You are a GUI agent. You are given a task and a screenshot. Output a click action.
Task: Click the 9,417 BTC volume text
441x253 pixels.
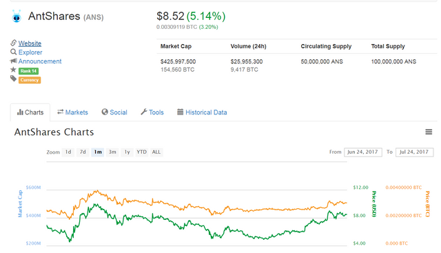[x=244, y=70]
